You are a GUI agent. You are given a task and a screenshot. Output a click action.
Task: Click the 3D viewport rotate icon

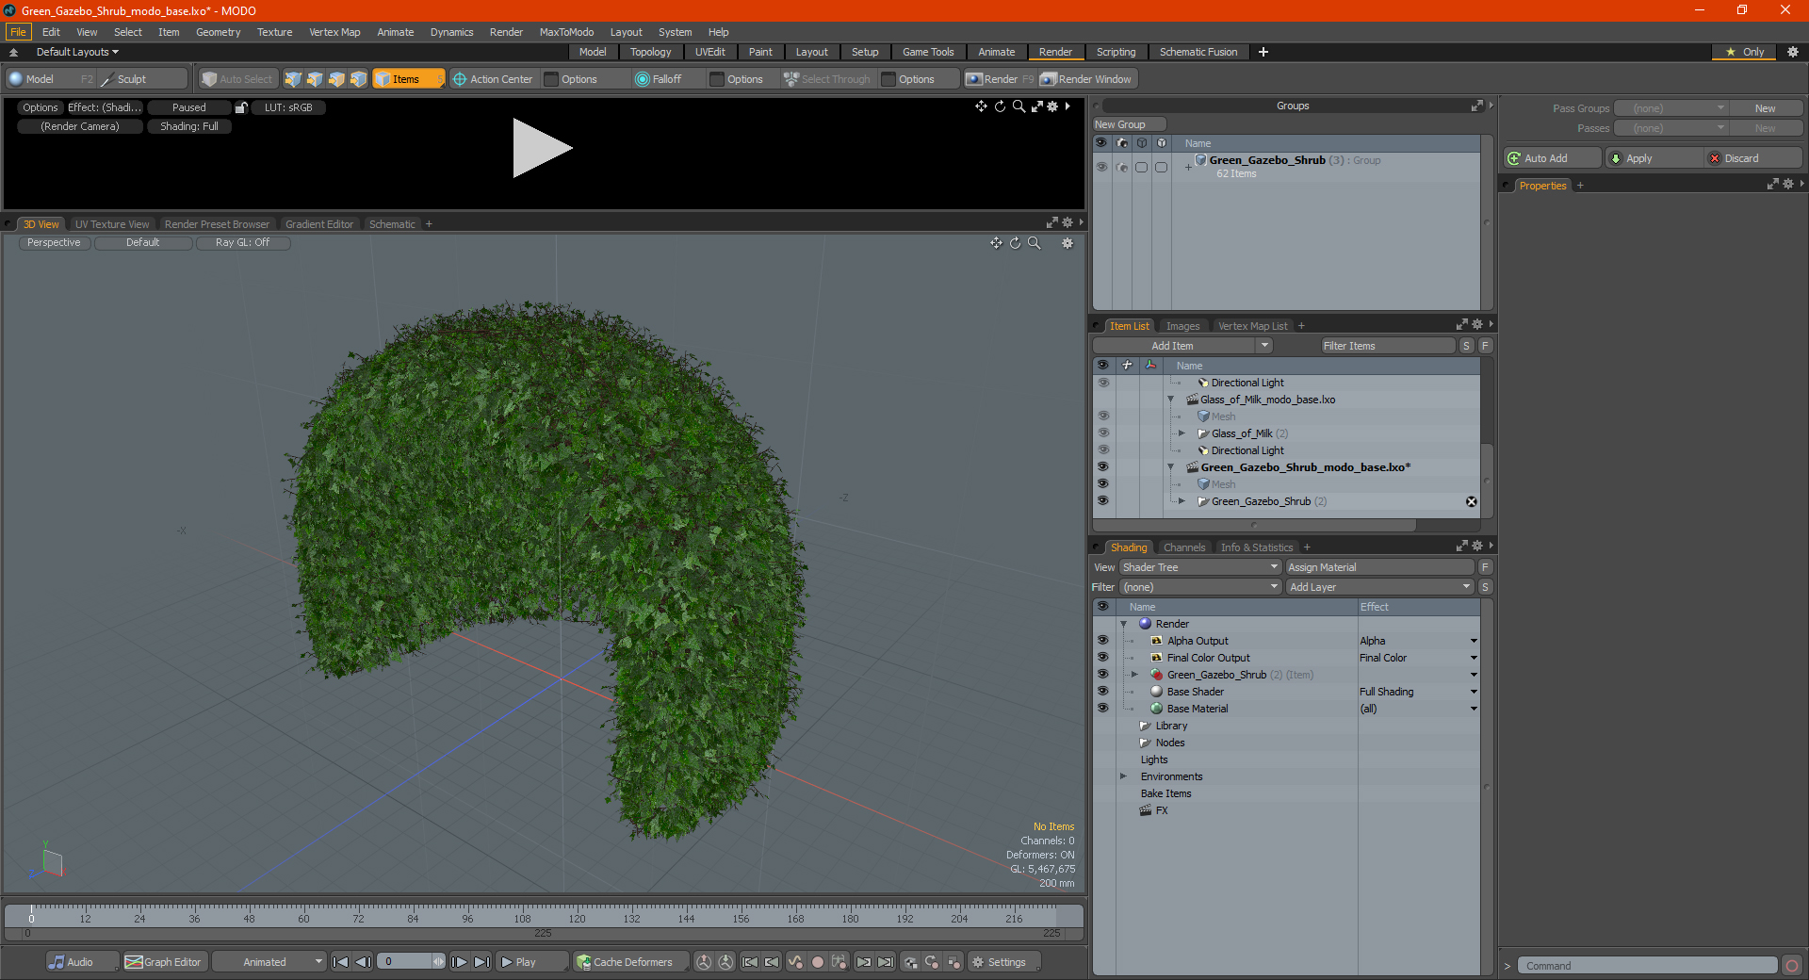click(x=1015, y=243)
